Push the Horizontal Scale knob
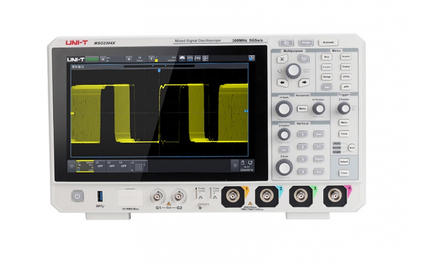 (284, 109)
